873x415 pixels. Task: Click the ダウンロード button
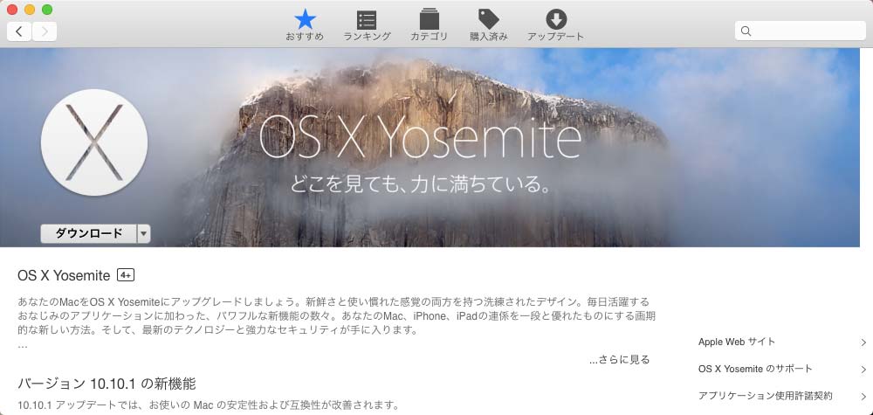coord(88,233)
